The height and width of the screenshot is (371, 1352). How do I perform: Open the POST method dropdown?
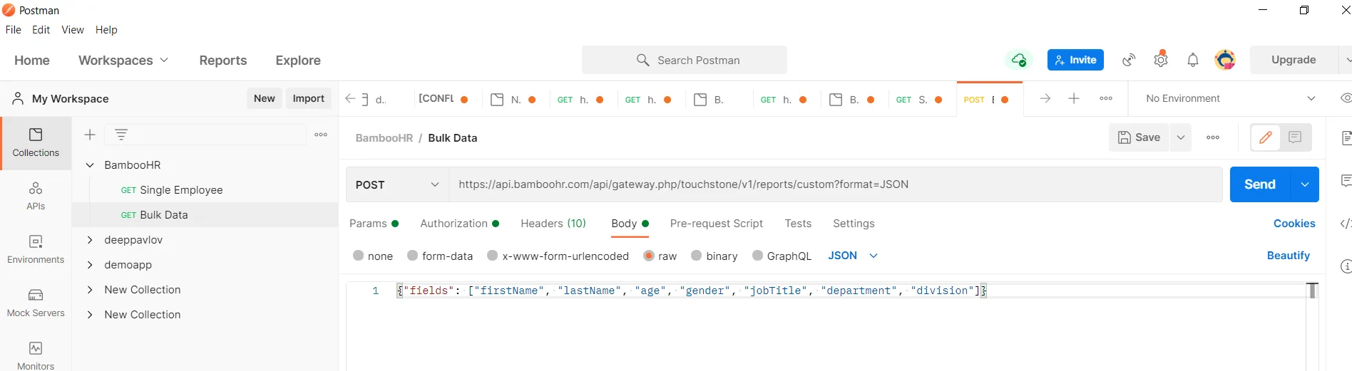(397, 184)
